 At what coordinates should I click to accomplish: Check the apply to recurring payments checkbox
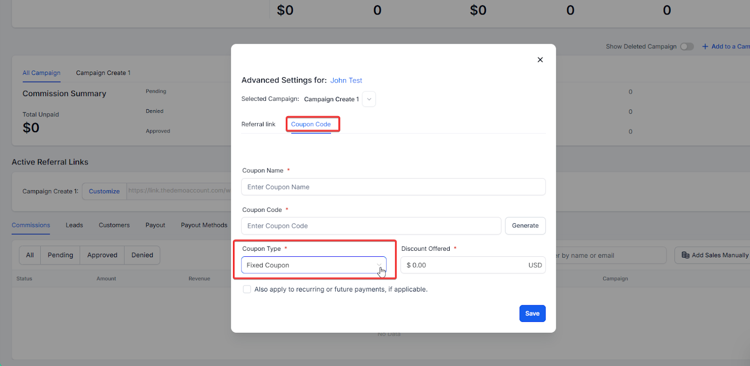pos(247,289)
